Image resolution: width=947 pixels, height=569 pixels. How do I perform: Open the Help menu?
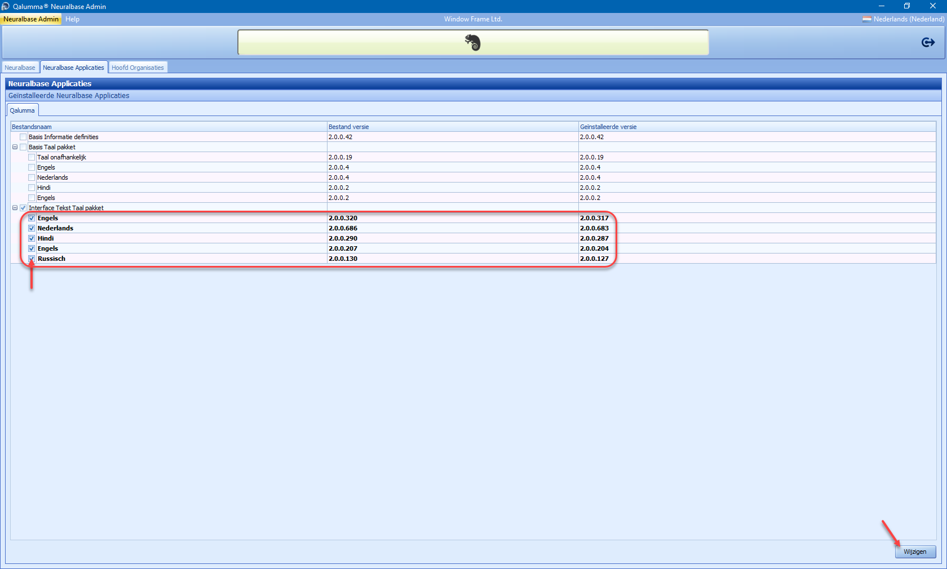[72, 19]
